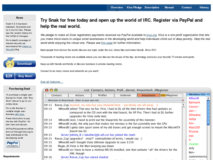Select member wac in members list
Viewport: 213px width, 160px height.
click(x=191, y=136)
